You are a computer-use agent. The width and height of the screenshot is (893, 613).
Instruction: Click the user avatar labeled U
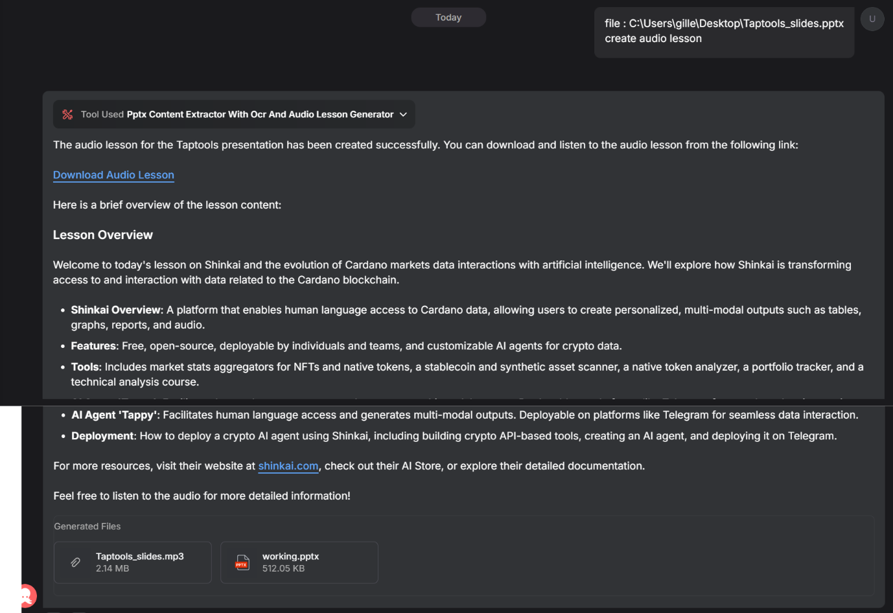click(872, 19)
